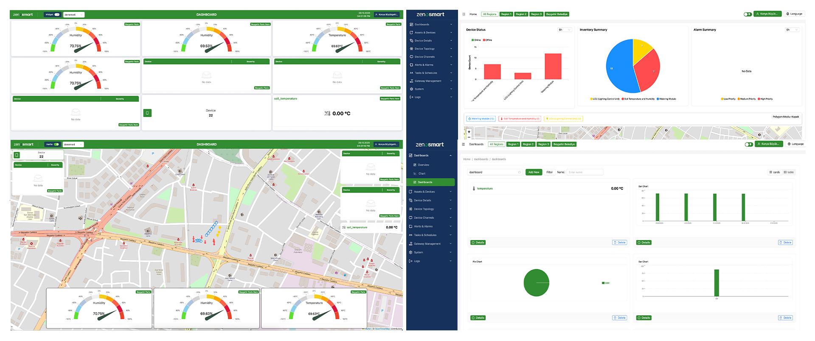Select Beyşehir Belediye tab on Dashboards page

coord(564,144)
